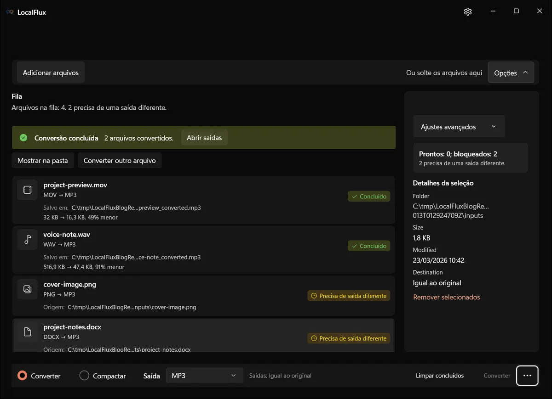This screenshot has height=399, width=552.
Task: Click the image icon for cover-image.png
Action: pyautogui.click(x=27, y=289)
